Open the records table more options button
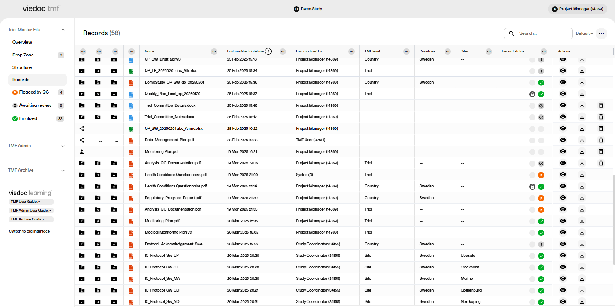615x307 pixels. [601, 33]
